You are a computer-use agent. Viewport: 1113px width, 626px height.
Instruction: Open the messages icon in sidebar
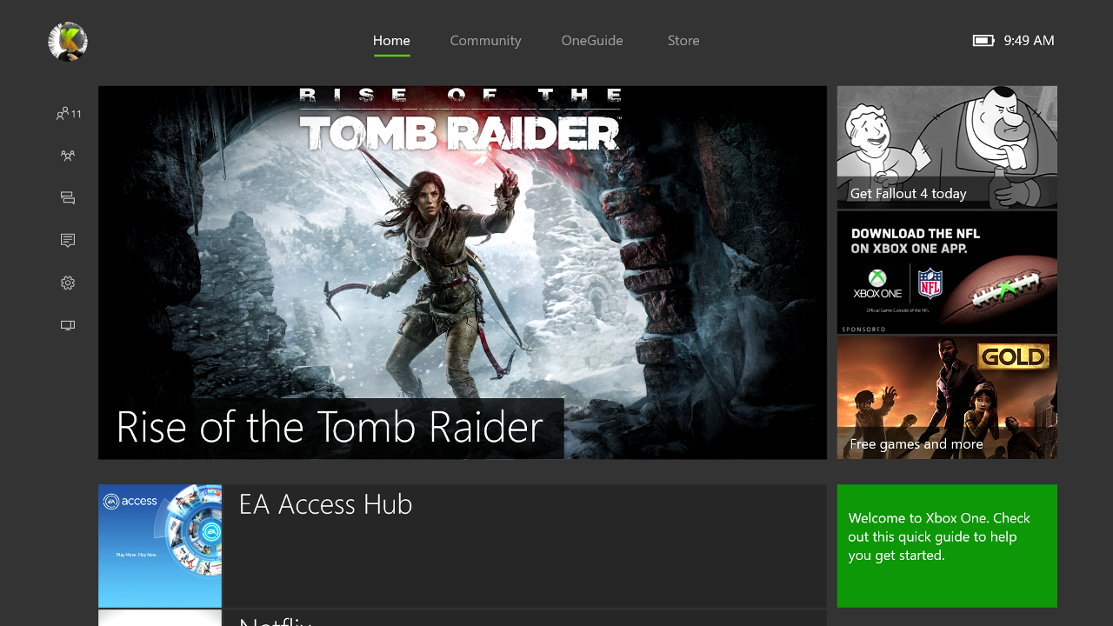click(x=68, y=198)
